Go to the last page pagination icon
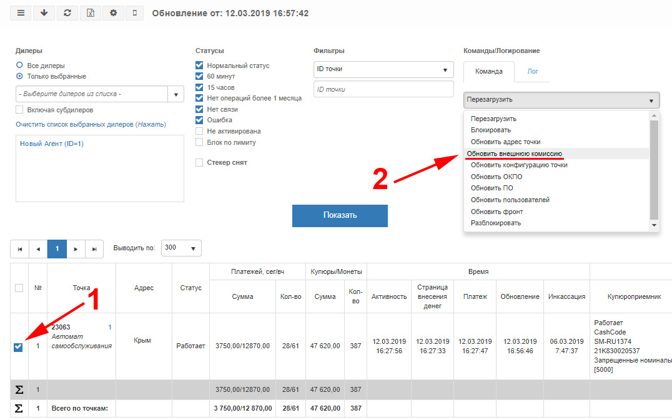 pos(94,249)
